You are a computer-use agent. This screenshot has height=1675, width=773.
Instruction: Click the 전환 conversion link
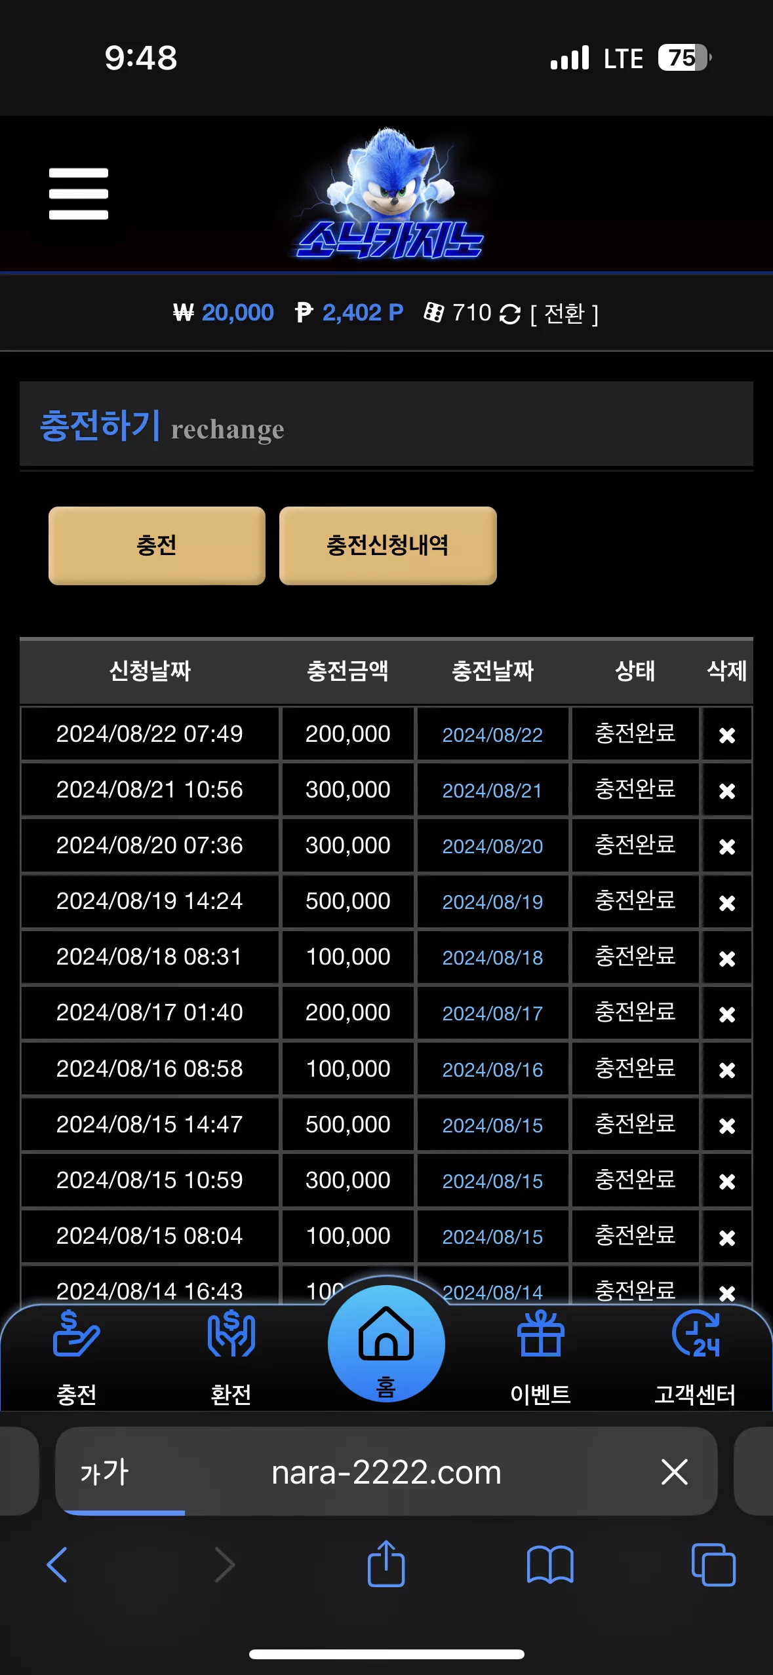click(565, 314)
